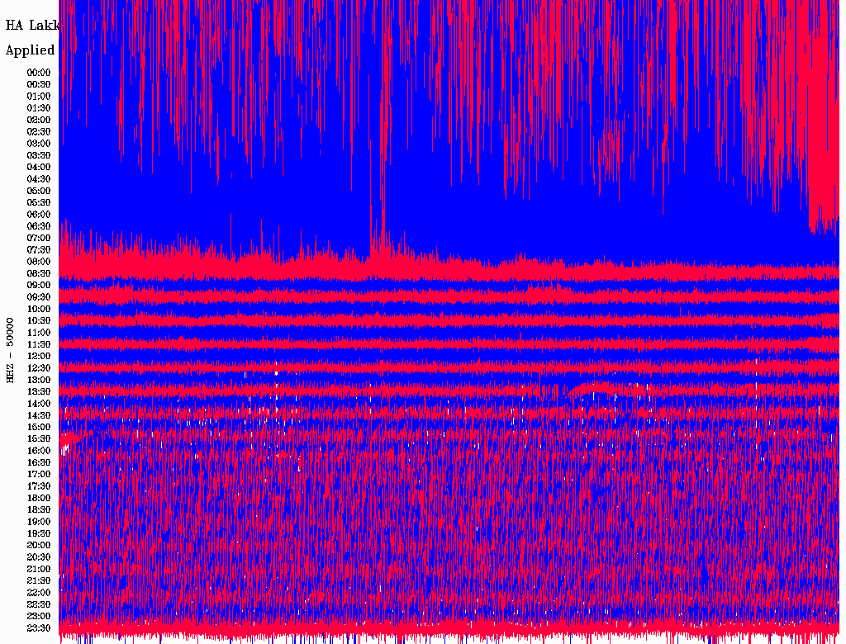Click the 13:30 time label

(39, 391)
